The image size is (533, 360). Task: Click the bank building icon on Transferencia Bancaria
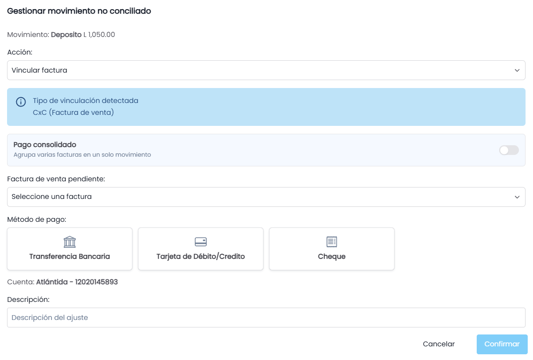click(69, 242)
